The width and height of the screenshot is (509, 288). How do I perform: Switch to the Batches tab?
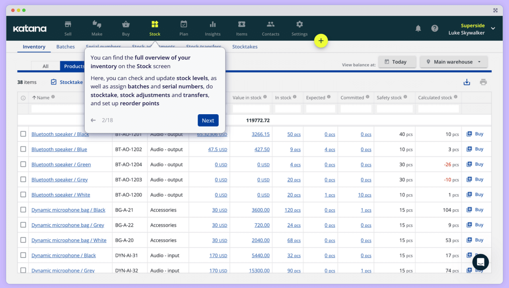pyautogui.click(x=65, y=46)
